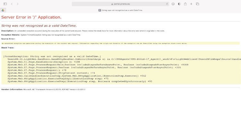241x135 pixels.
Task: Open the Safari downloads list
Action: click(173, 4)
